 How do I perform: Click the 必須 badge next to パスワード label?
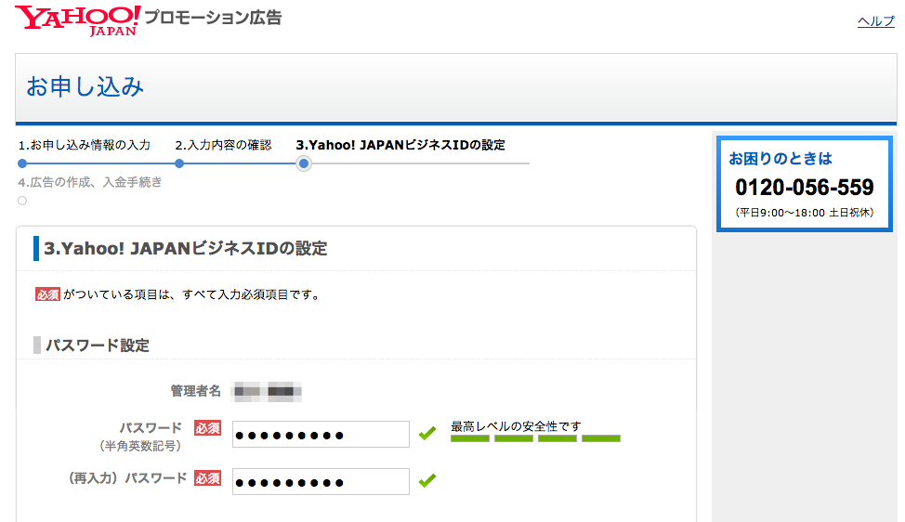click(x=208, y=428)
